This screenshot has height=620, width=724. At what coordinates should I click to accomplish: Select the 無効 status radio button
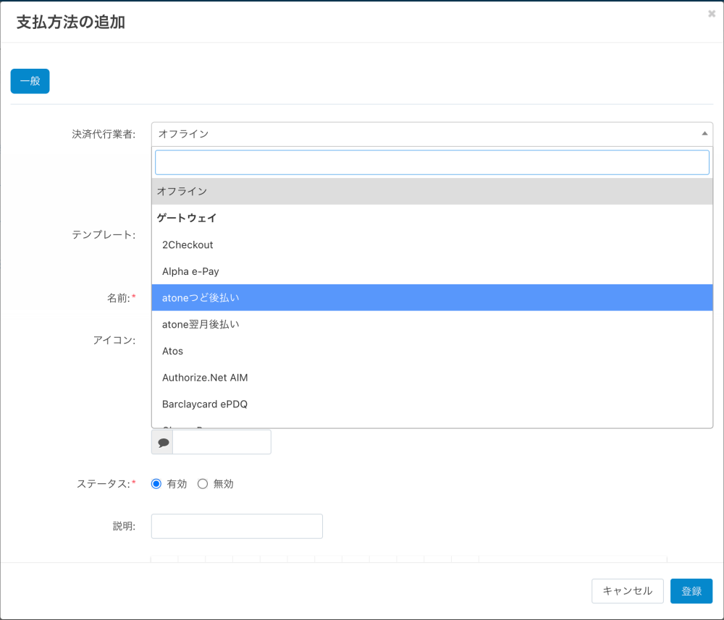click(x=203, y=484)
